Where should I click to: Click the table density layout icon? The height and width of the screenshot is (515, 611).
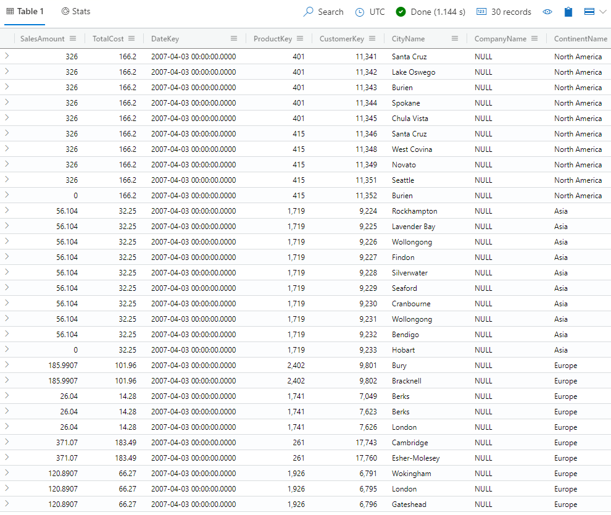tap(589, 12)
